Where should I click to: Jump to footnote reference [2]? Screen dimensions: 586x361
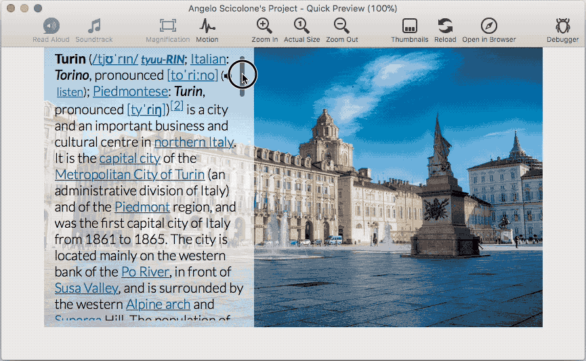pyautogui.click(x=177, y=105)
